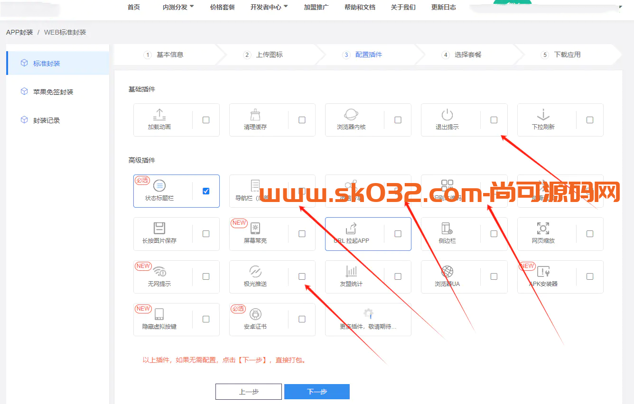Click the 侧边栏 panel icon
634x404 pixels.
pos(447,228)
